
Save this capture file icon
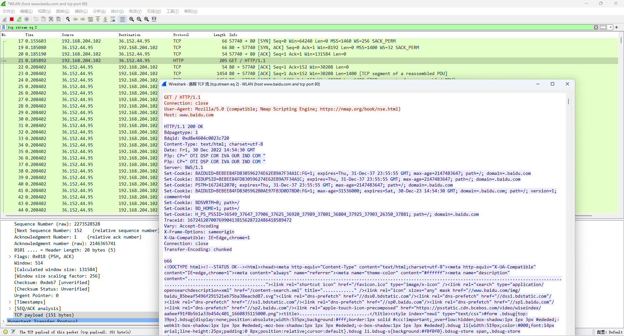[x=44, y=19]
